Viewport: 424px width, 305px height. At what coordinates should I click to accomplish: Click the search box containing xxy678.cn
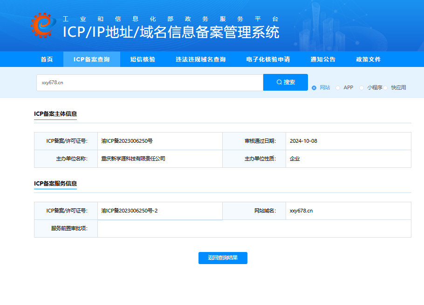click(x=150, y=83)
